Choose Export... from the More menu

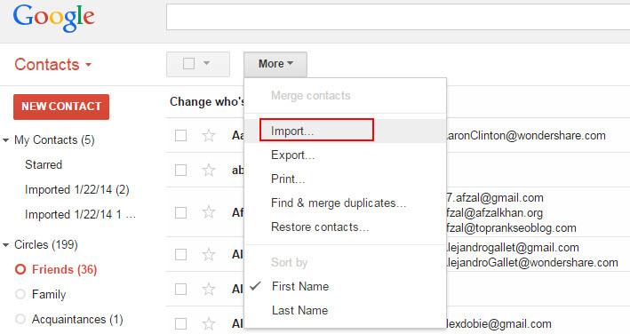click(292, 155)
